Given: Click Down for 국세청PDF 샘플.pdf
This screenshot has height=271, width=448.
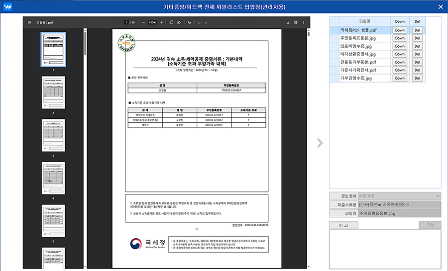Looking at the screenshot, I should [400, 30].
